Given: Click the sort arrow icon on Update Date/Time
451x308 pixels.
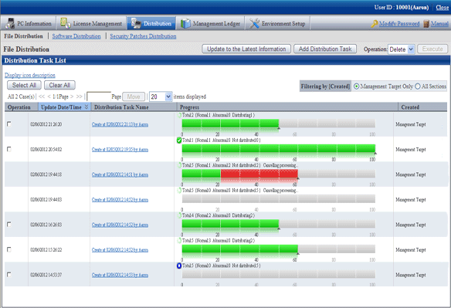Looking at the screenshot, I should pos(86,107).
